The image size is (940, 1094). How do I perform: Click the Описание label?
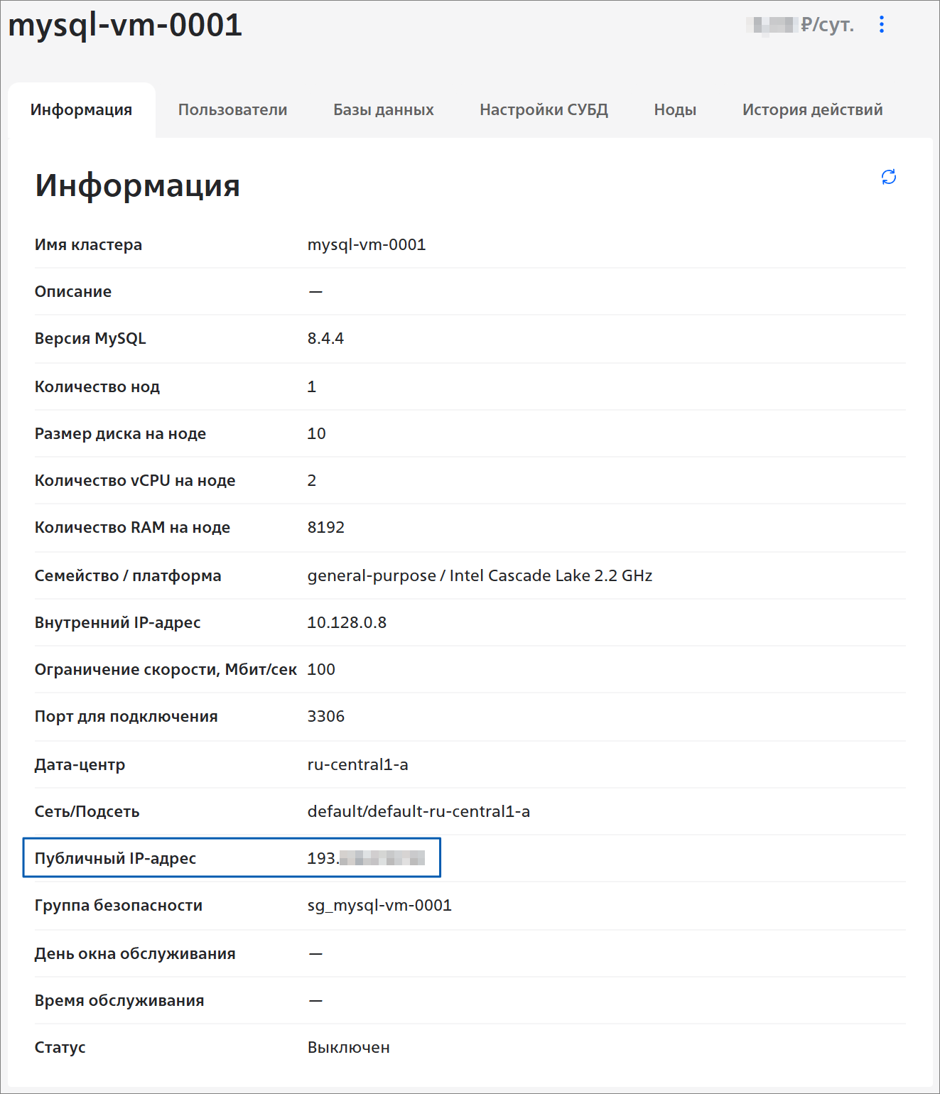[73, 291]
